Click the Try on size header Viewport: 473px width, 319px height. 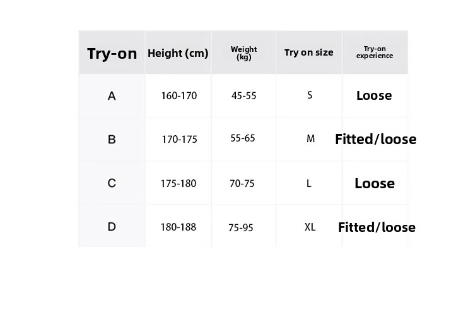pyautogui.click(x=309, y=52)
